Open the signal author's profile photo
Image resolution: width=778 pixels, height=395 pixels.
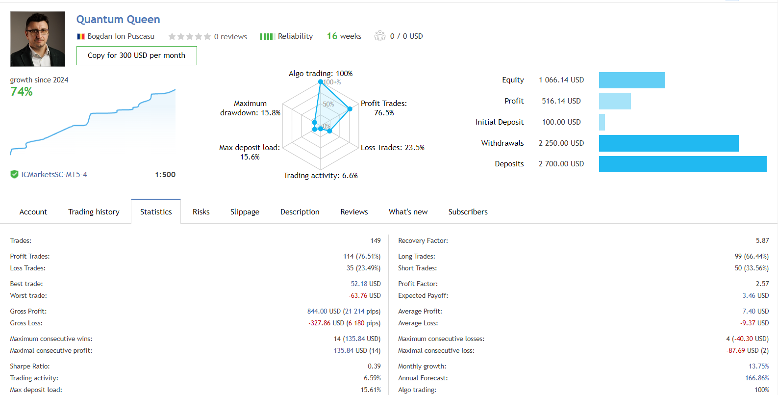tap(38, 39)
